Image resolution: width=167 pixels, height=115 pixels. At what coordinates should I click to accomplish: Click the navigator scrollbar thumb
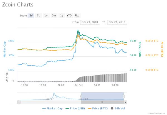pos(102,102)
